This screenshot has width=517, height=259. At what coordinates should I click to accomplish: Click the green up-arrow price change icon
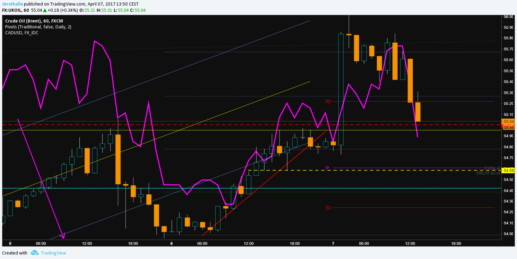45,10
